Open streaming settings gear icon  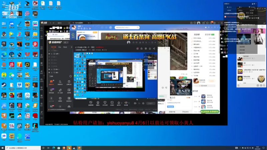point(143,103)
